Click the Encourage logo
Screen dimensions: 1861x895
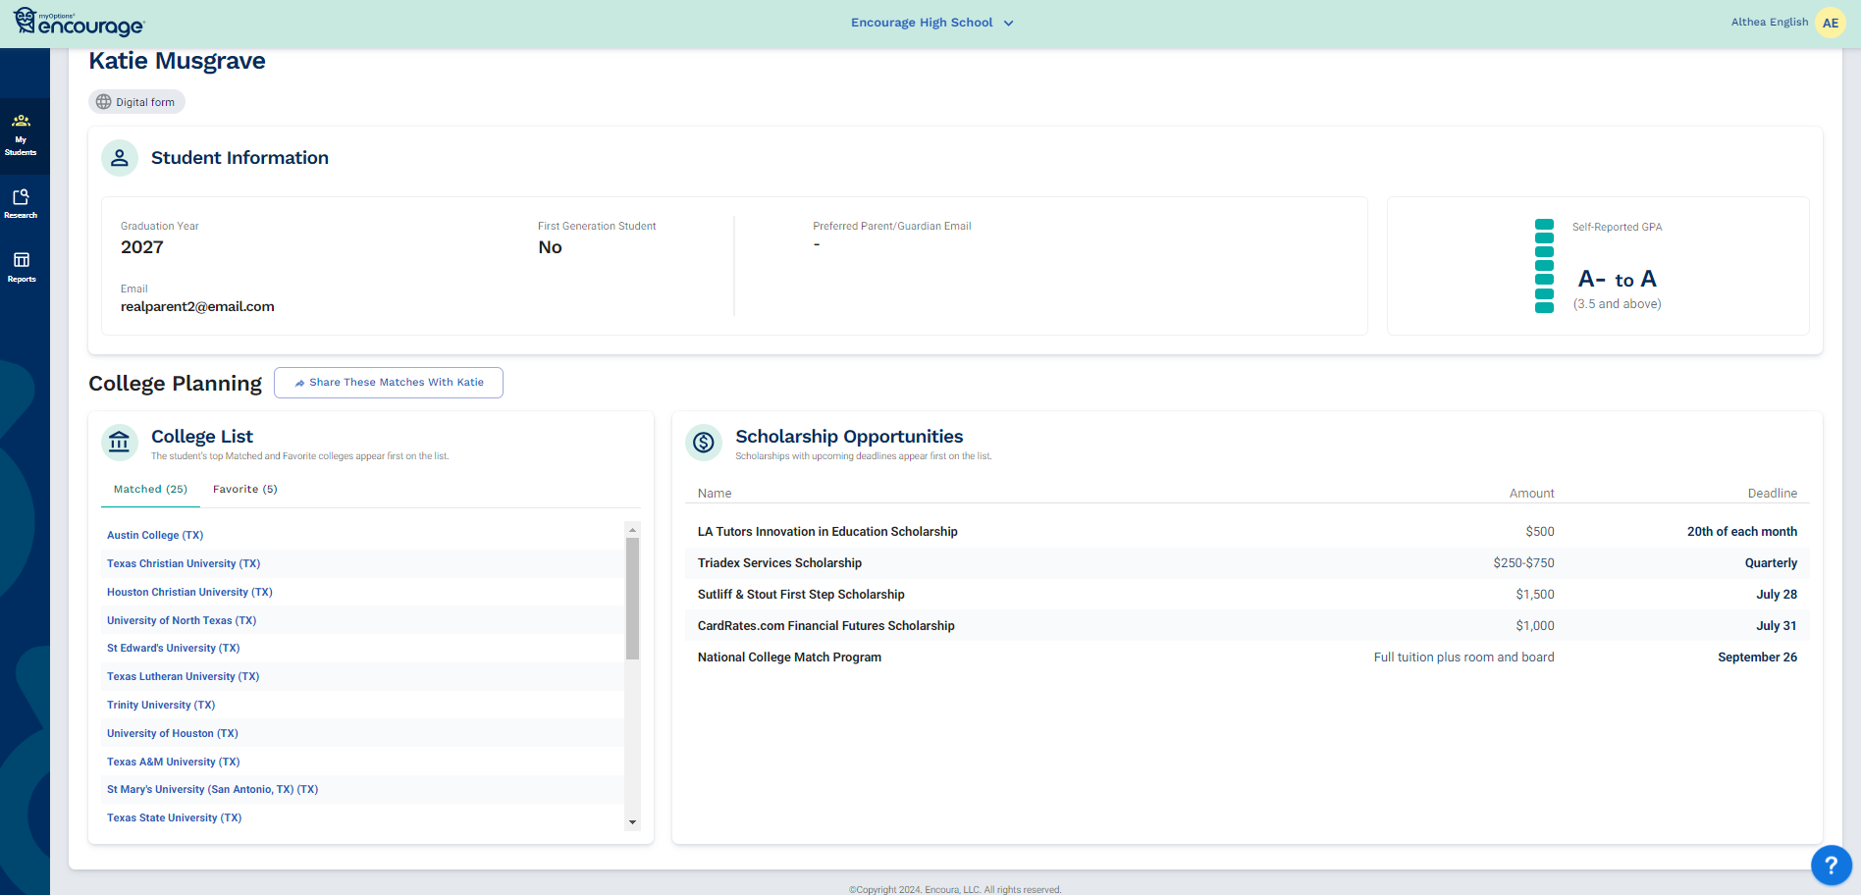tap(79, 23)
